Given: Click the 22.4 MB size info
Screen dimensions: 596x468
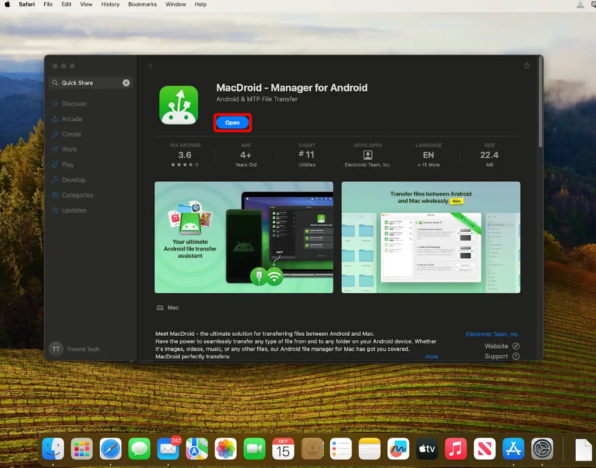Looking at the screenshot, I should 489,155.
